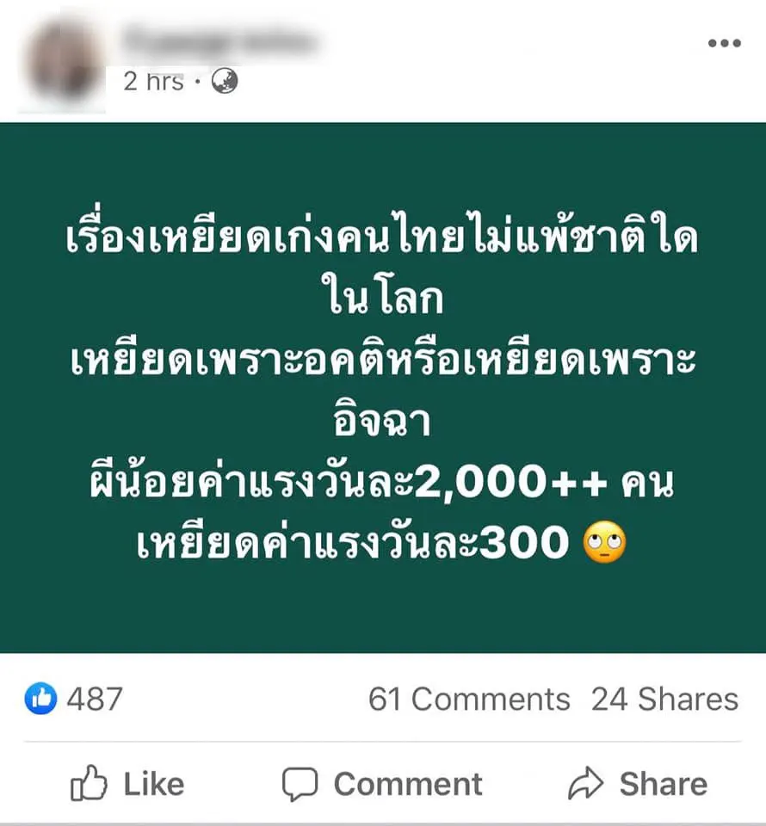Open the 61 Comments link
The image size is (766, 826).
tap(469, 699)
